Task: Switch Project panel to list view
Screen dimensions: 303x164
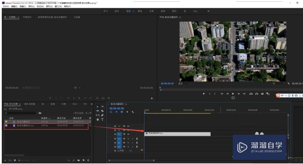Action: [x=10, y=160]
